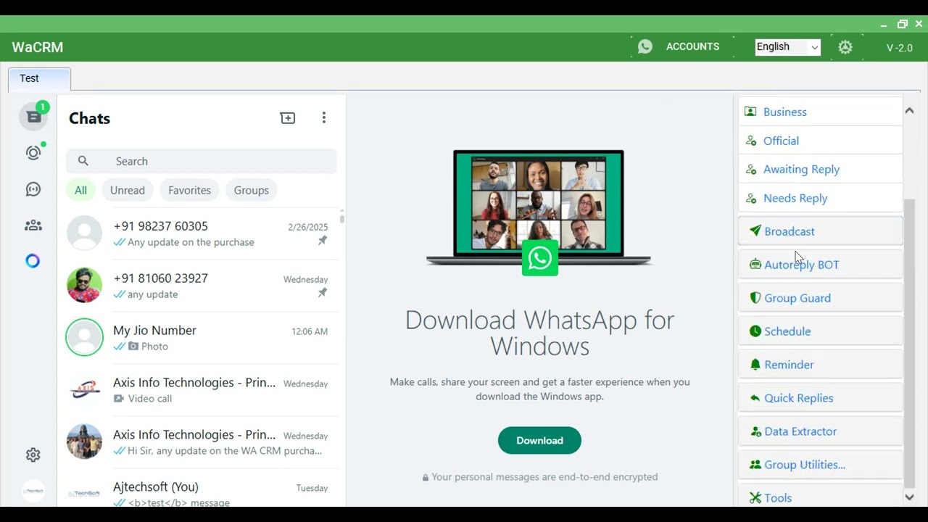
Task: Open the Communities sidebar icon
Action: pyautogui.click(x=33, y=225)
